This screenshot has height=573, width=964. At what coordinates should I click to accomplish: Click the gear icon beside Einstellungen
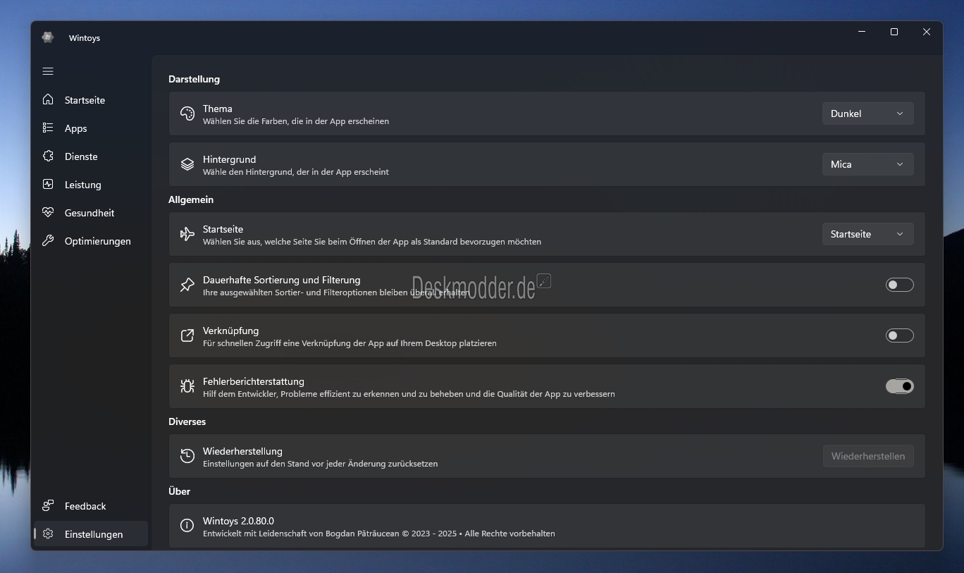[x=48, y=534]
